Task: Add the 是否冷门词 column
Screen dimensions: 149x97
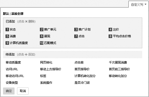Action: point(82,82)
